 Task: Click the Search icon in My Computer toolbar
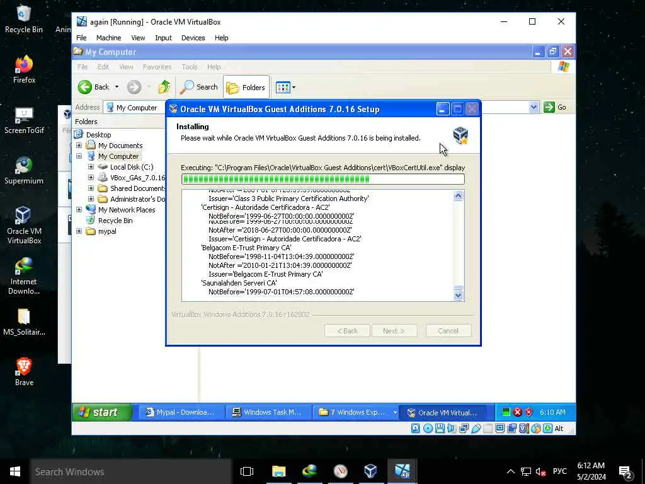click(187, 87)
